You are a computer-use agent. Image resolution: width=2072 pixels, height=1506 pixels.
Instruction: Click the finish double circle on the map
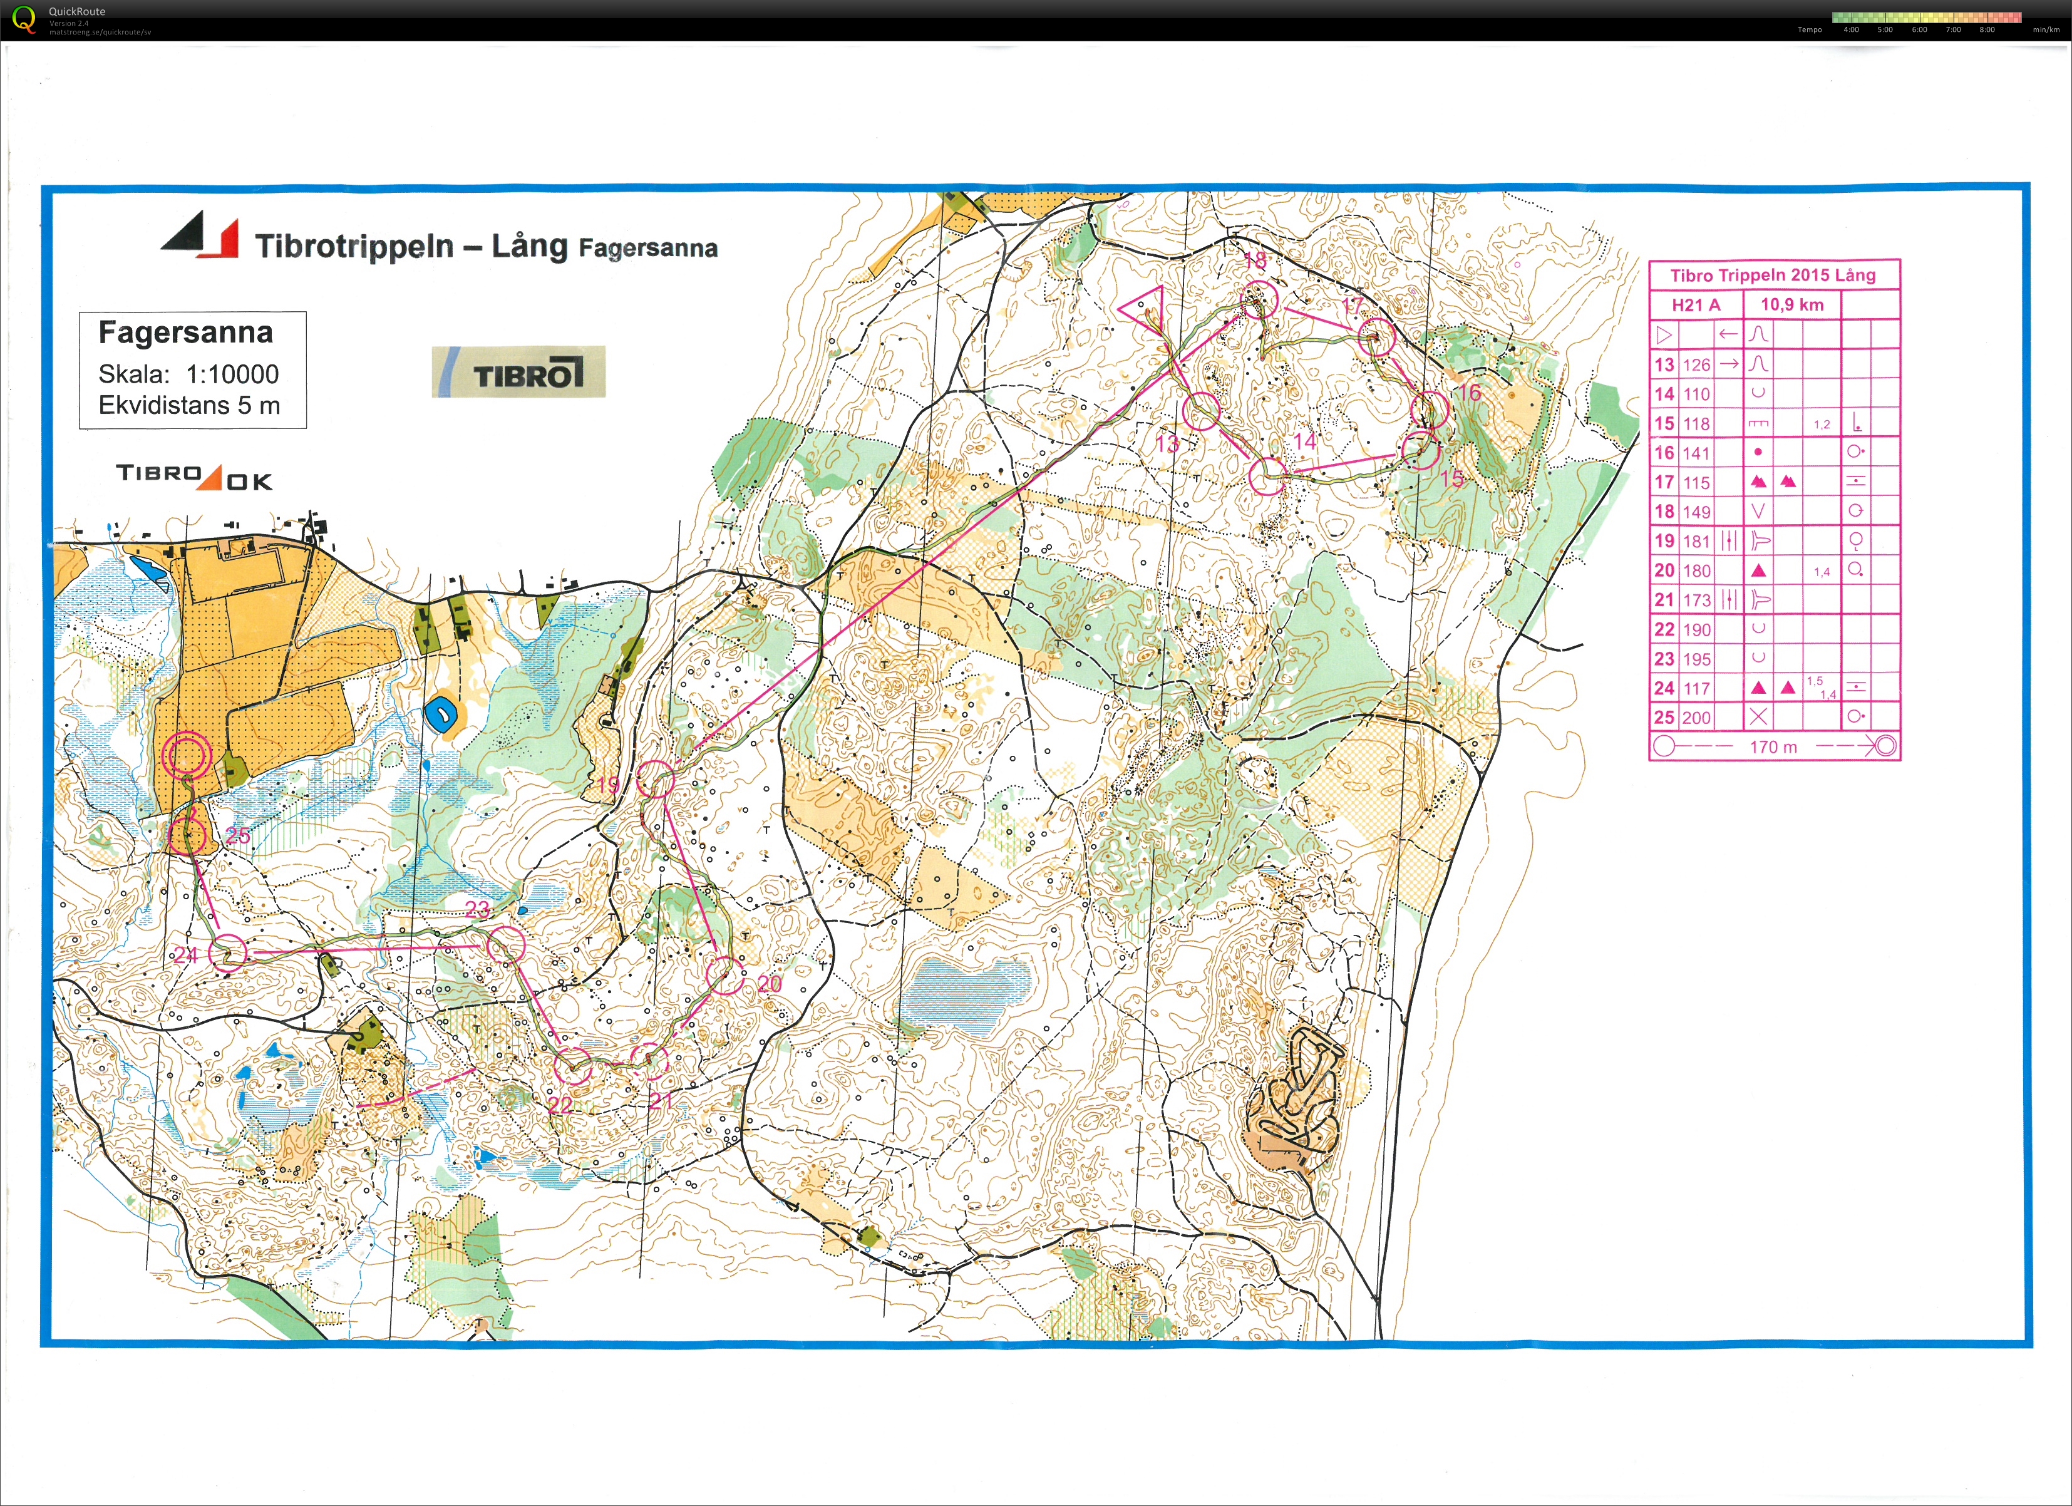click(187, 756)
